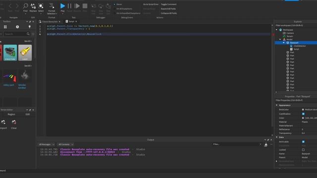Click the Clear terrain icon

(x=14, y=122)
